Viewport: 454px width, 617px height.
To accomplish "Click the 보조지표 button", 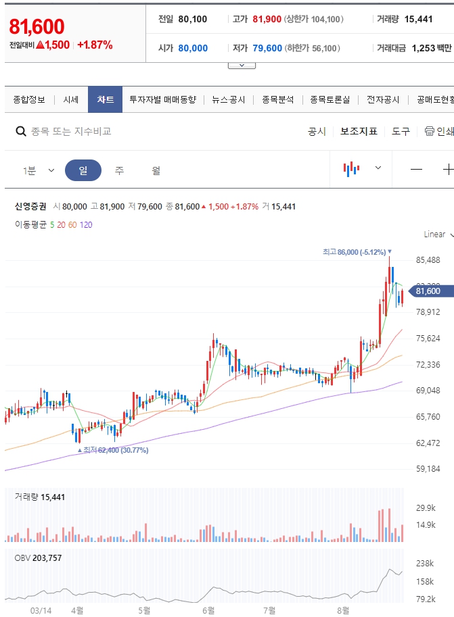I will (359, 131).
